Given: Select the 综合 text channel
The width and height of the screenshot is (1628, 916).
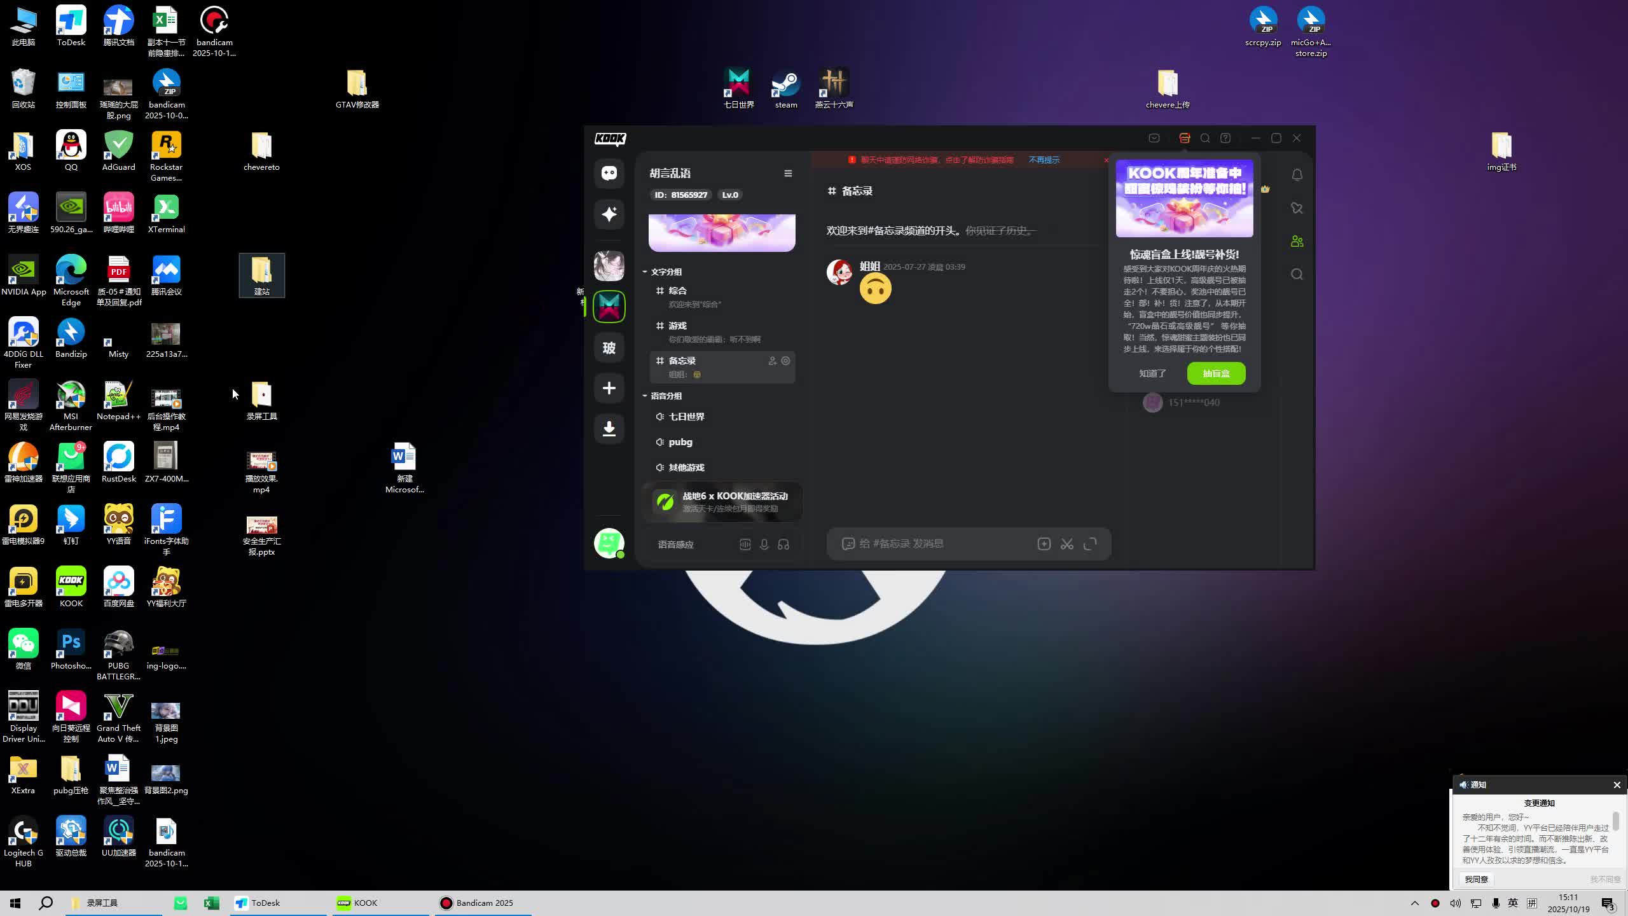Looking at the screenshot, I should tap(677, 291).
